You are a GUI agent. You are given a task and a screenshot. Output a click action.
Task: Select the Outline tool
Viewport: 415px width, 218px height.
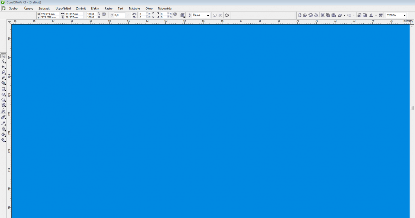pos(3,129)
